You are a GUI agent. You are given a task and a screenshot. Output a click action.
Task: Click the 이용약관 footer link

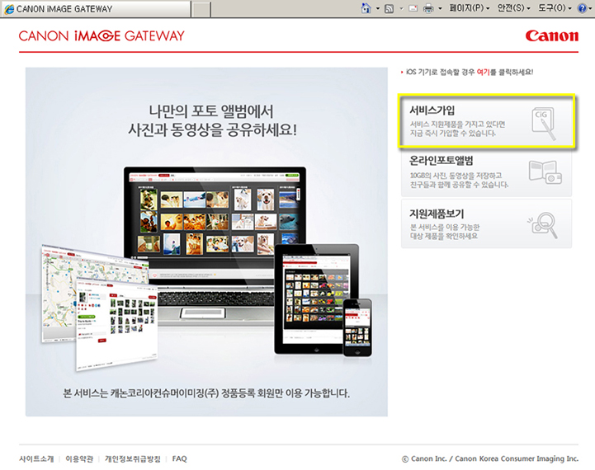79,458
